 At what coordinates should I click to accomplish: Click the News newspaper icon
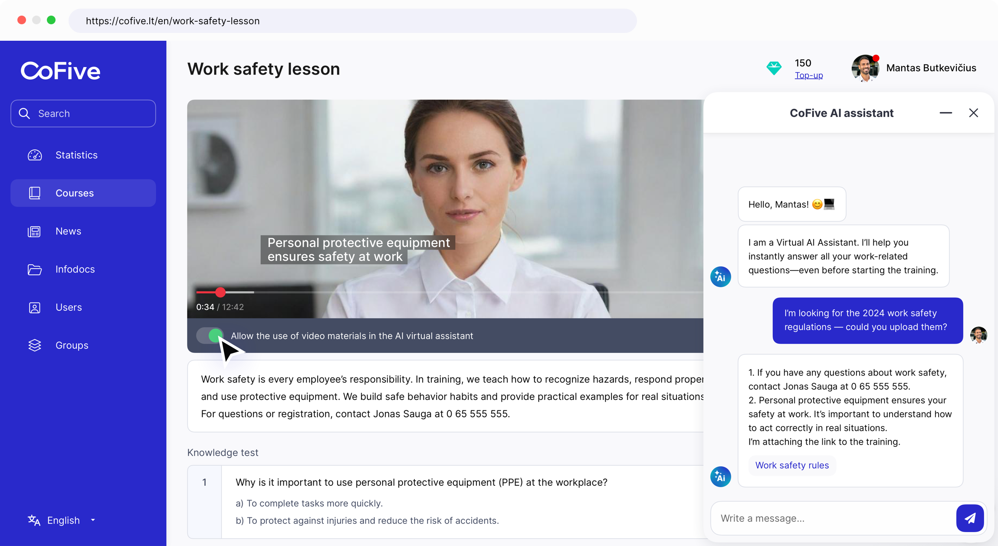(x=35, y=231)
